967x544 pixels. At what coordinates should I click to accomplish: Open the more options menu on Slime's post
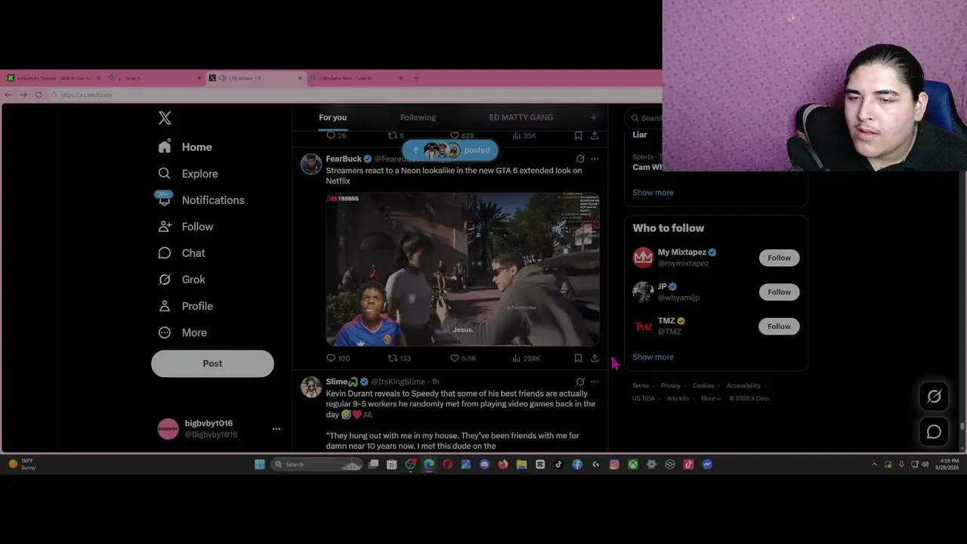pyautogui.click(x=595, y=382)
